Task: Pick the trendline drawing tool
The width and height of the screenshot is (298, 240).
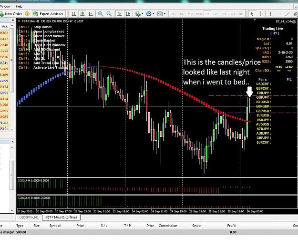Action: (288, 14)
